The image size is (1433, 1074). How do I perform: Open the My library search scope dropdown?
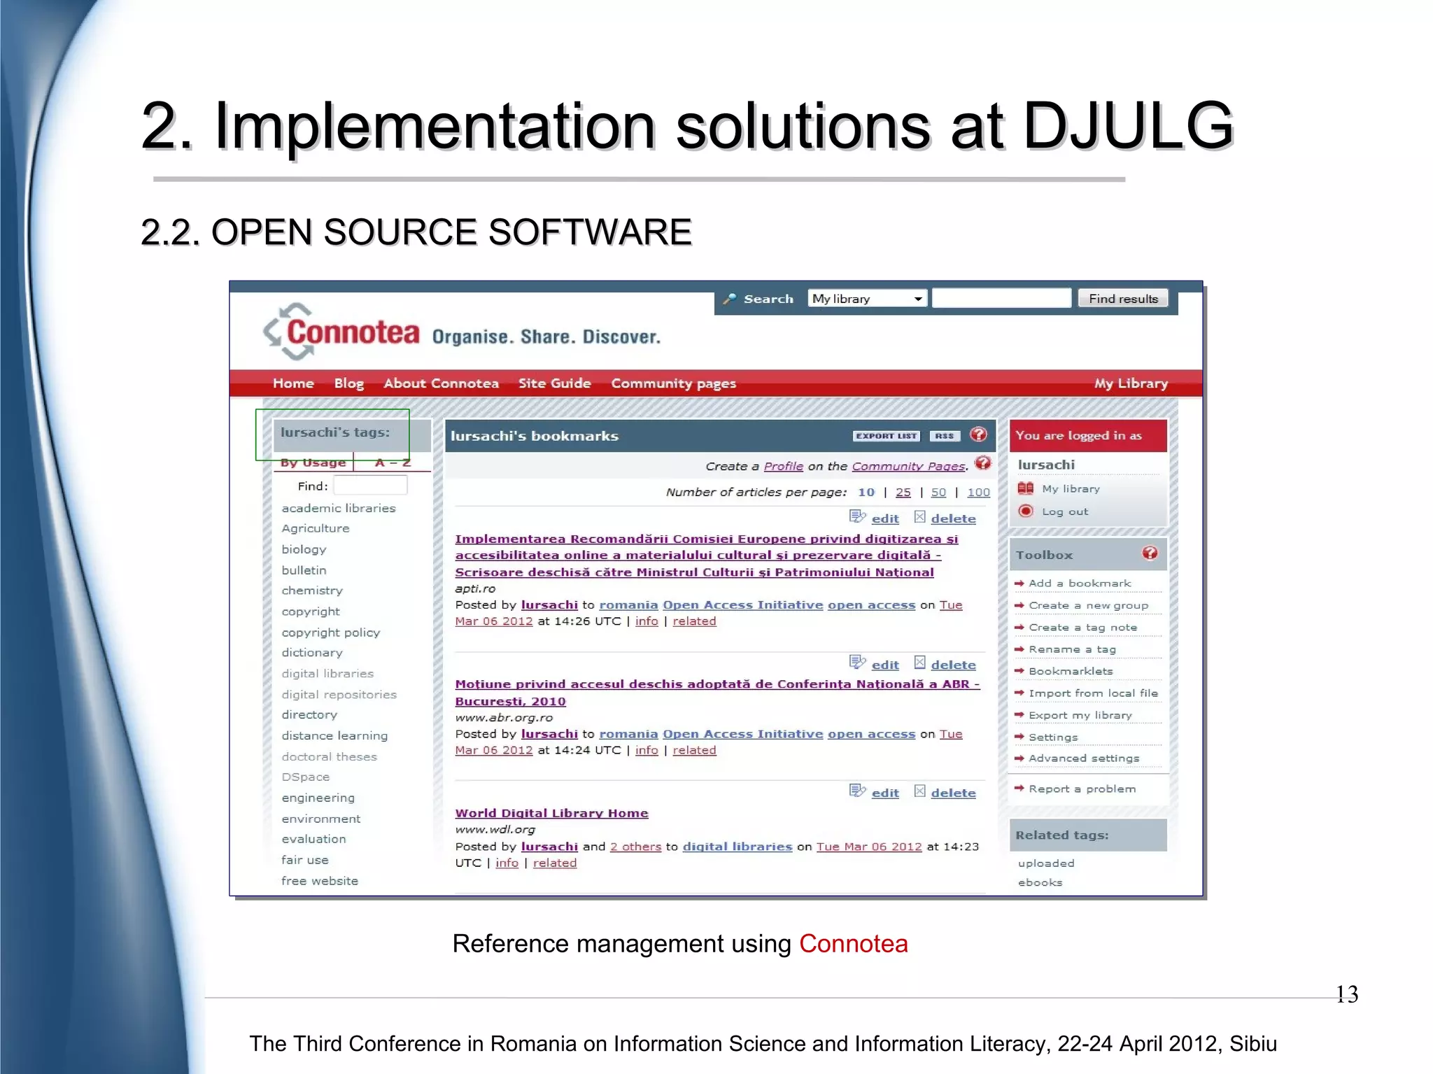pyautogui.click(x=867, y=299)
